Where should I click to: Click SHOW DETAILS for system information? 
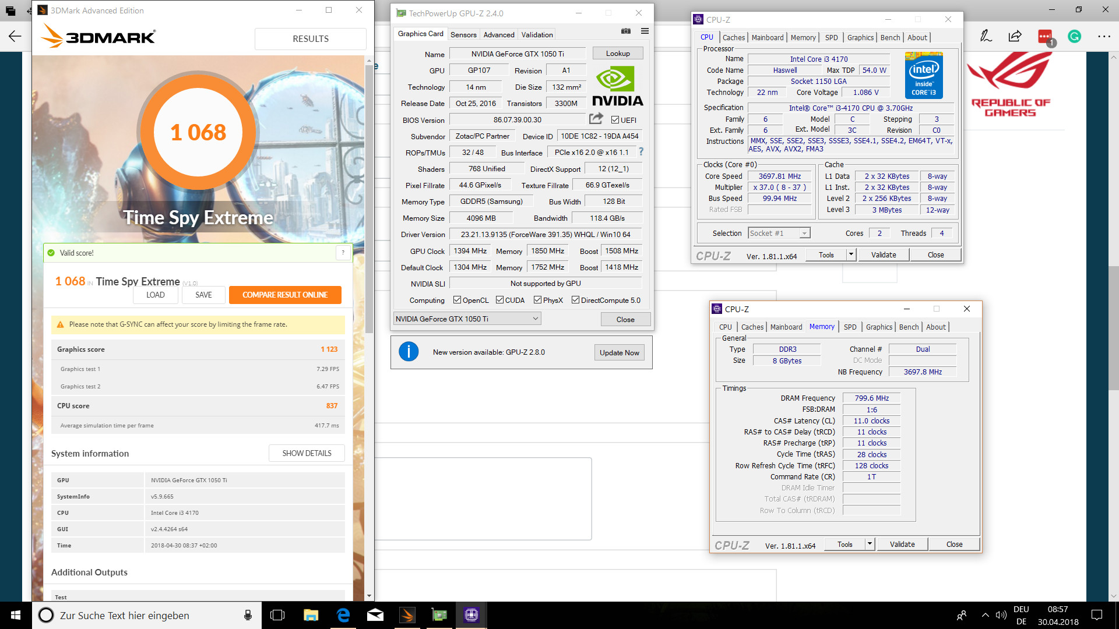[x=307, y=453]
